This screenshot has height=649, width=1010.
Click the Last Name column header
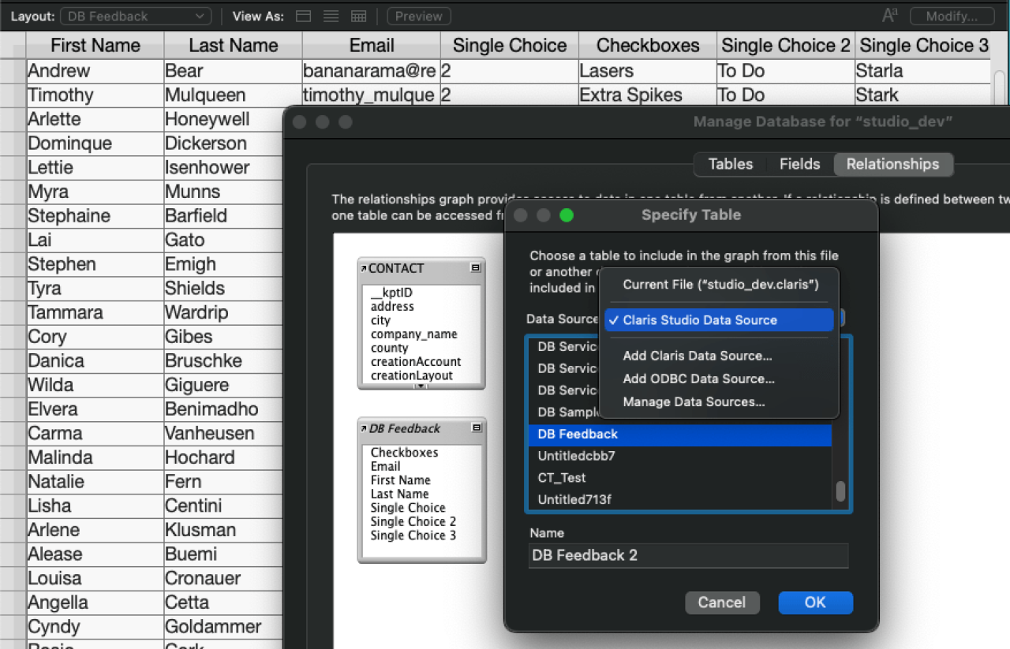234,46
